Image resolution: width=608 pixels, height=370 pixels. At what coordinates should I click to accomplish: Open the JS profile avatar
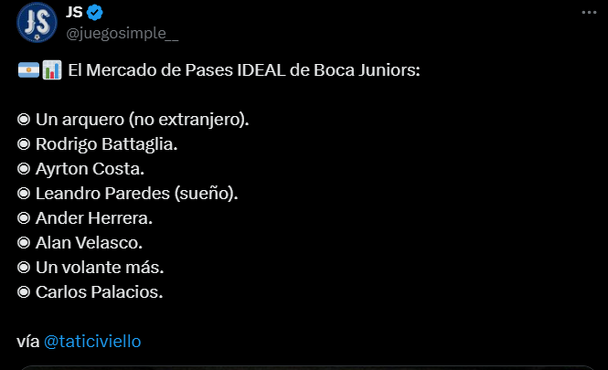point(36,22)
